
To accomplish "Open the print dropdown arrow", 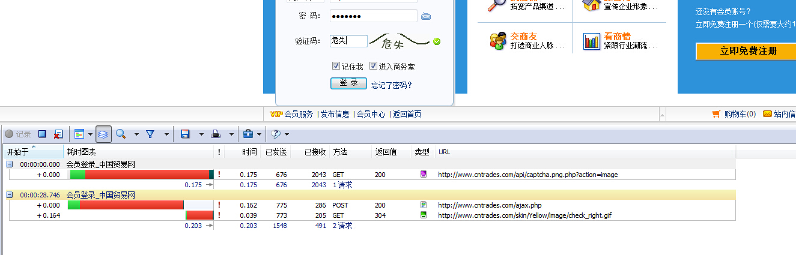I will click(231, 134).
